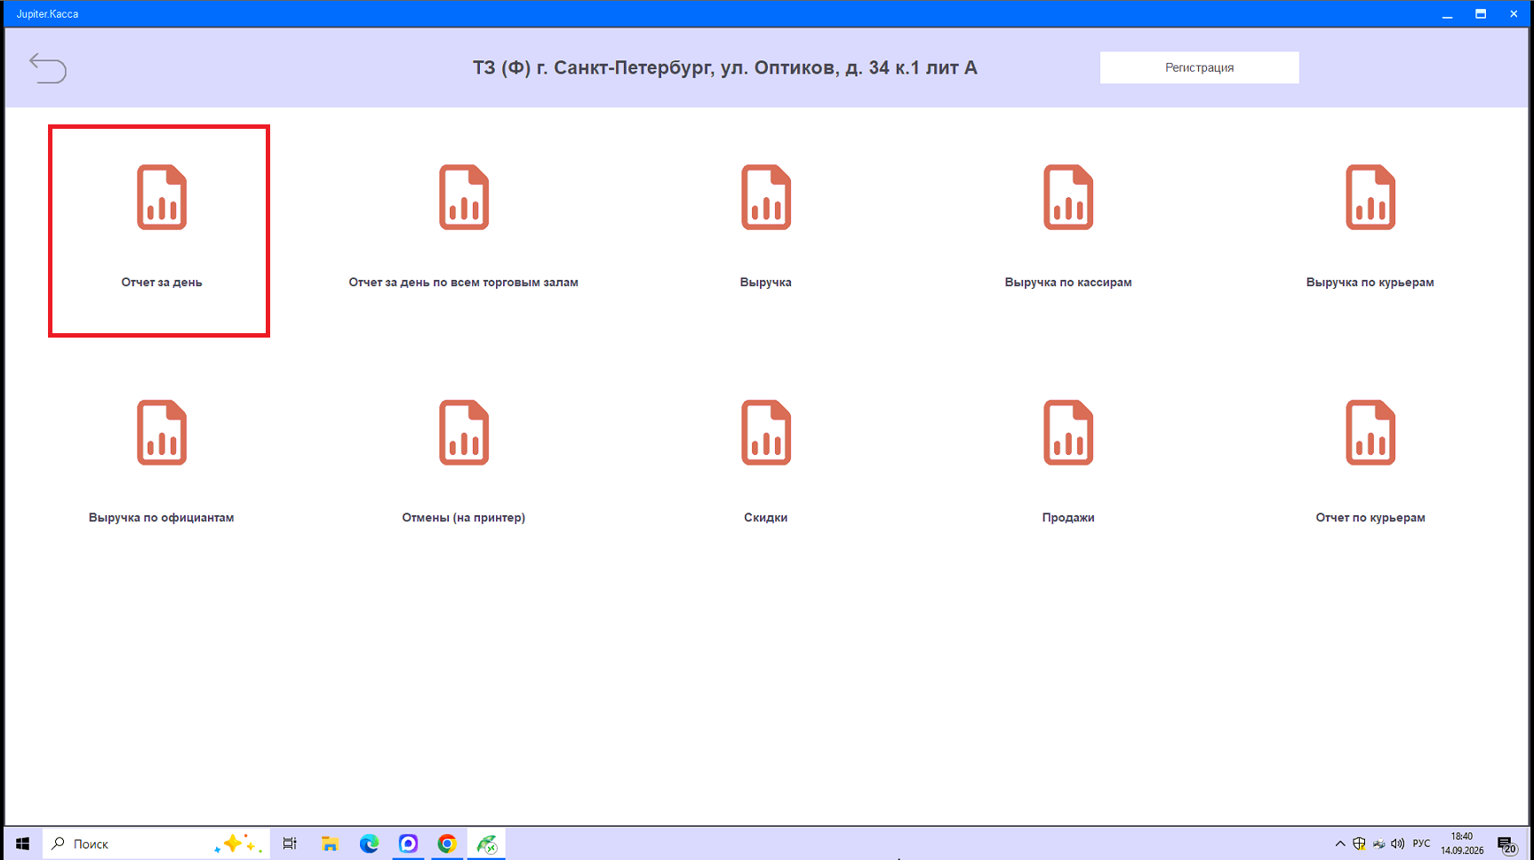Open Task View on the taskbar

(x=290, y=844)
